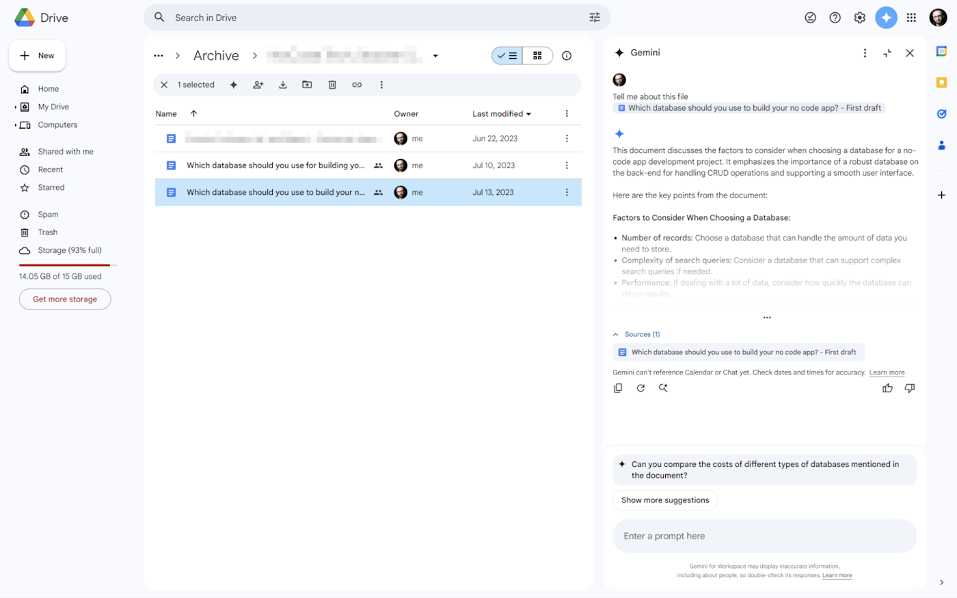Click the Enter a prompt here field

coord(764,536)
